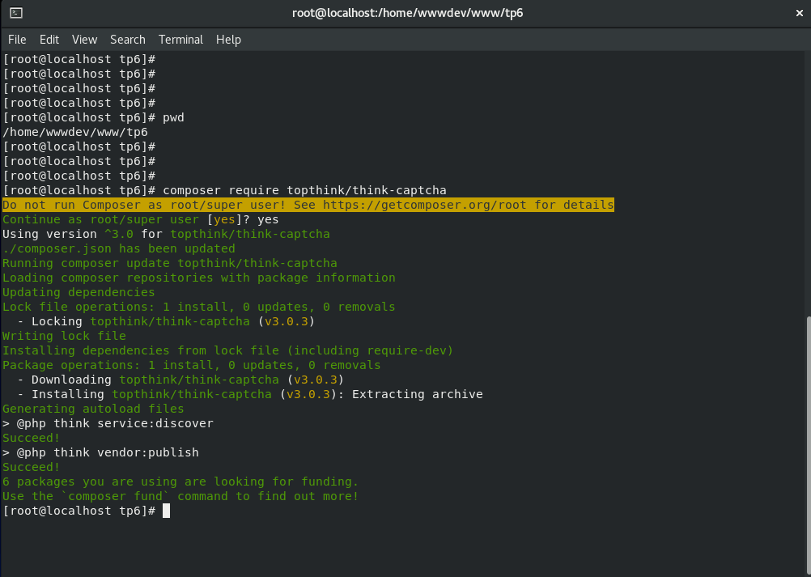Click the 'Updating dependencies' line
This screenshot has height=577, width=811.
[x=79, y=292]
